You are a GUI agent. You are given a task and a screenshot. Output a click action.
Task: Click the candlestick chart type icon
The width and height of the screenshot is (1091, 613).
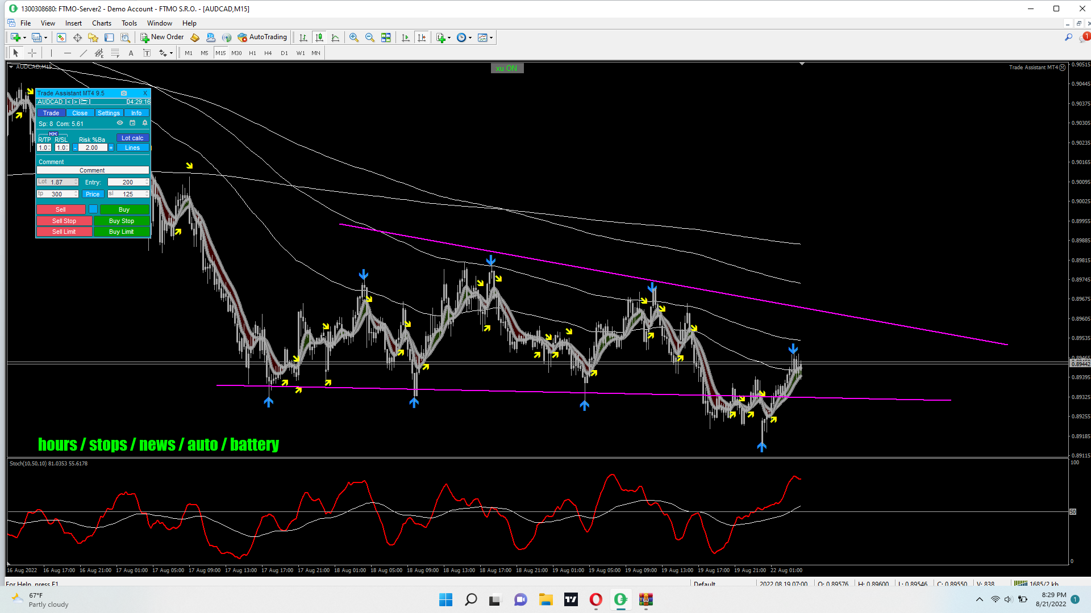[x=319, y=37]
